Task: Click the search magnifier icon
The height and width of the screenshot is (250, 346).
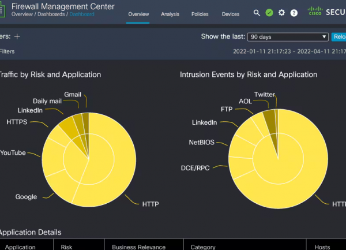Action: tap(257, 13)
